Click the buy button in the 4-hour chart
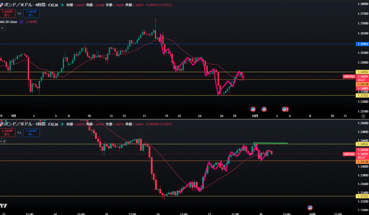369x215 pixels. 31,14
